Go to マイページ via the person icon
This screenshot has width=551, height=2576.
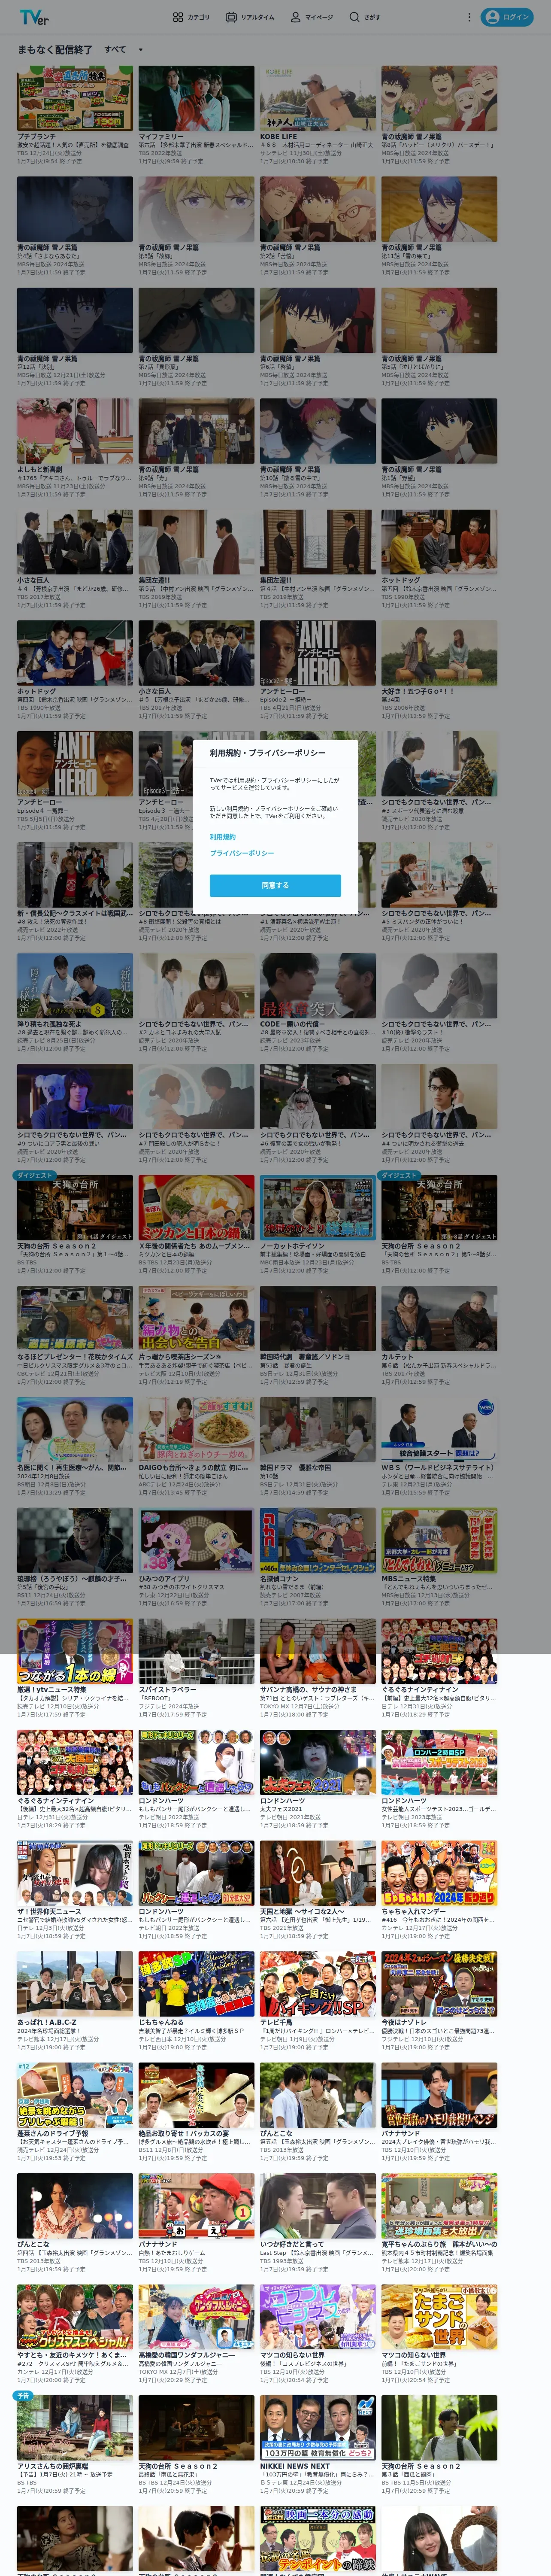[312, 17]
